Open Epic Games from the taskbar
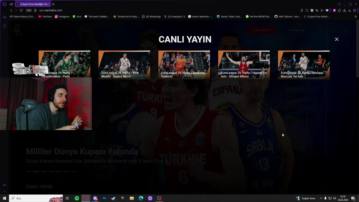Image resolution: width=359 pixels, height=202 pixels. pos(123,198)
